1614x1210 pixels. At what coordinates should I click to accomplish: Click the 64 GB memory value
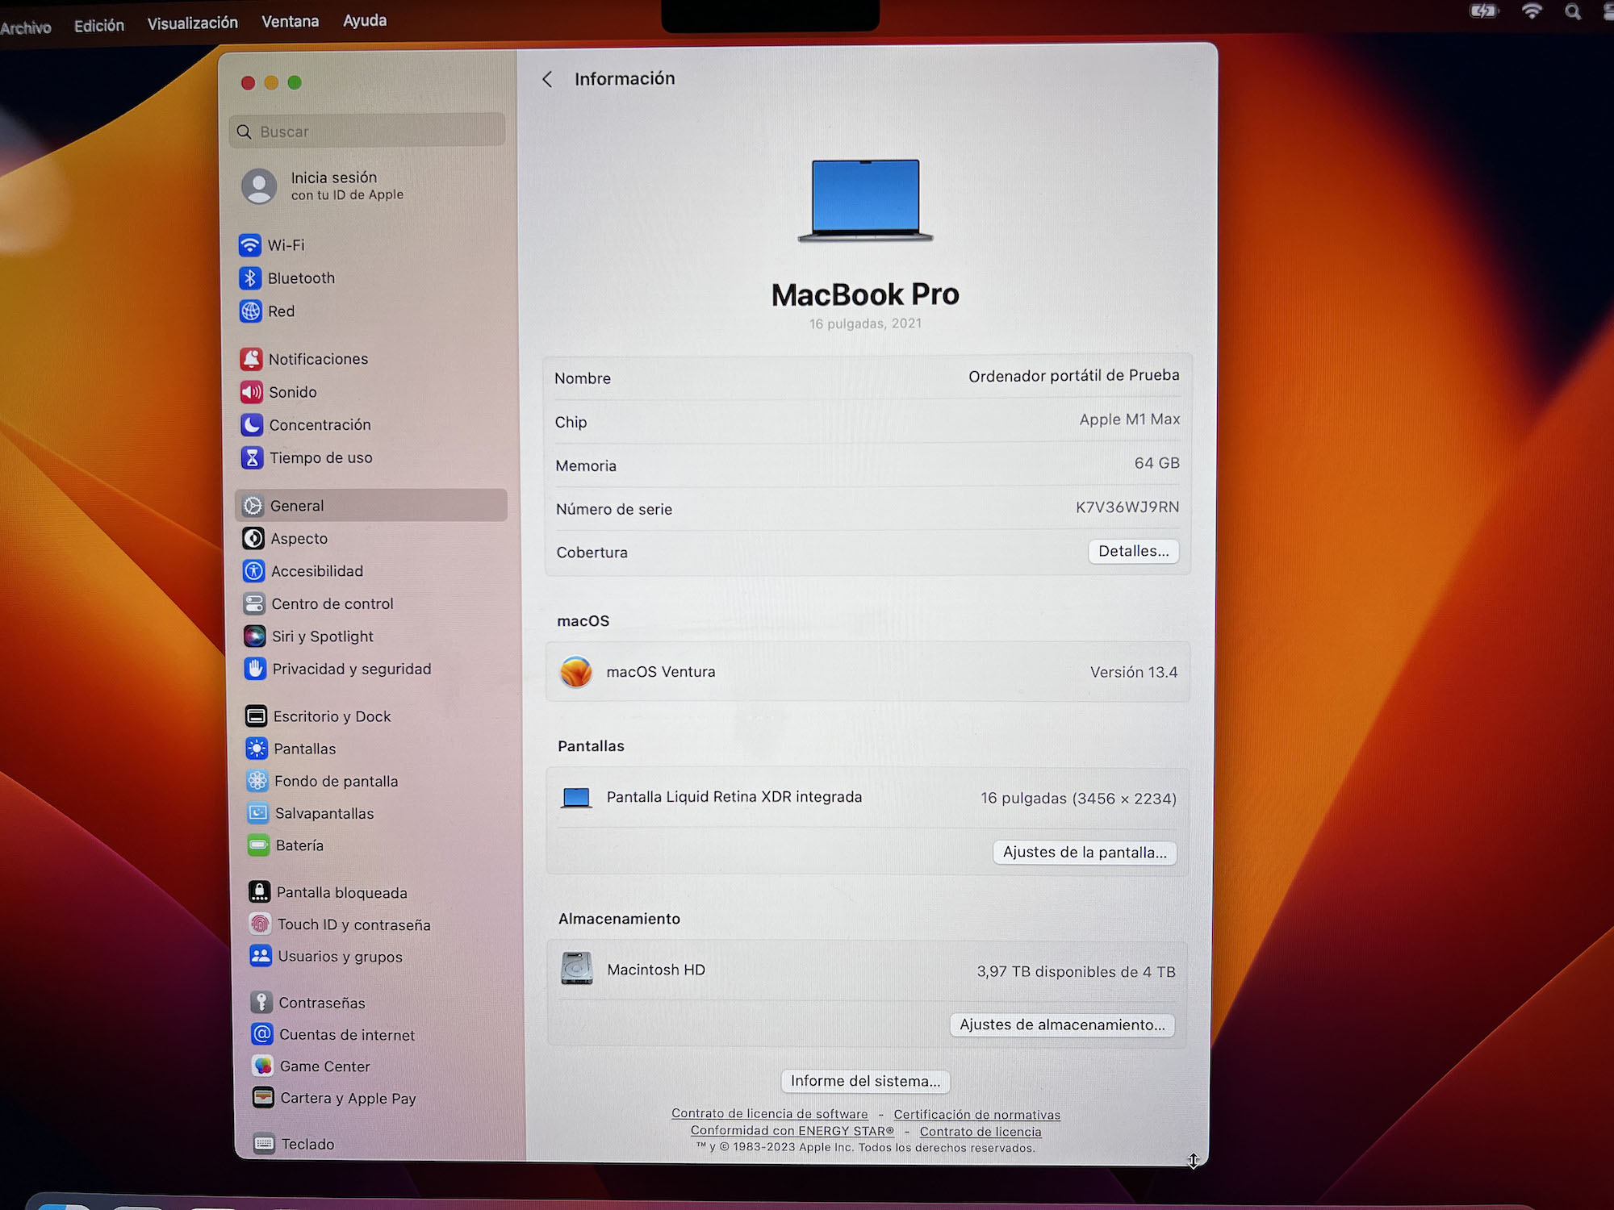1157,463
